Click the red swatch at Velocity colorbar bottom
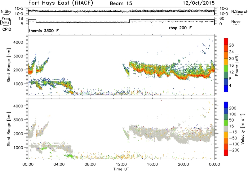The image size is (248, 171). click(x=226, y=153)
